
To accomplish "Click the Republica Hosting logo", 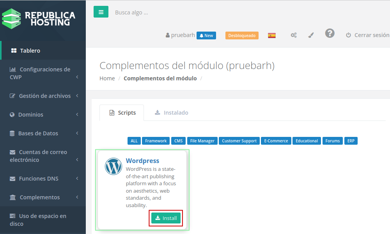I will [39, 19].
